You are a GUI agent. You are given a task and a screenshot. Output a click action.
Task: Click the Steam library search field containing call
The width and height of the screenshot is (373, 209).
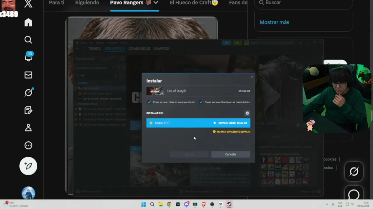point(96,75)
